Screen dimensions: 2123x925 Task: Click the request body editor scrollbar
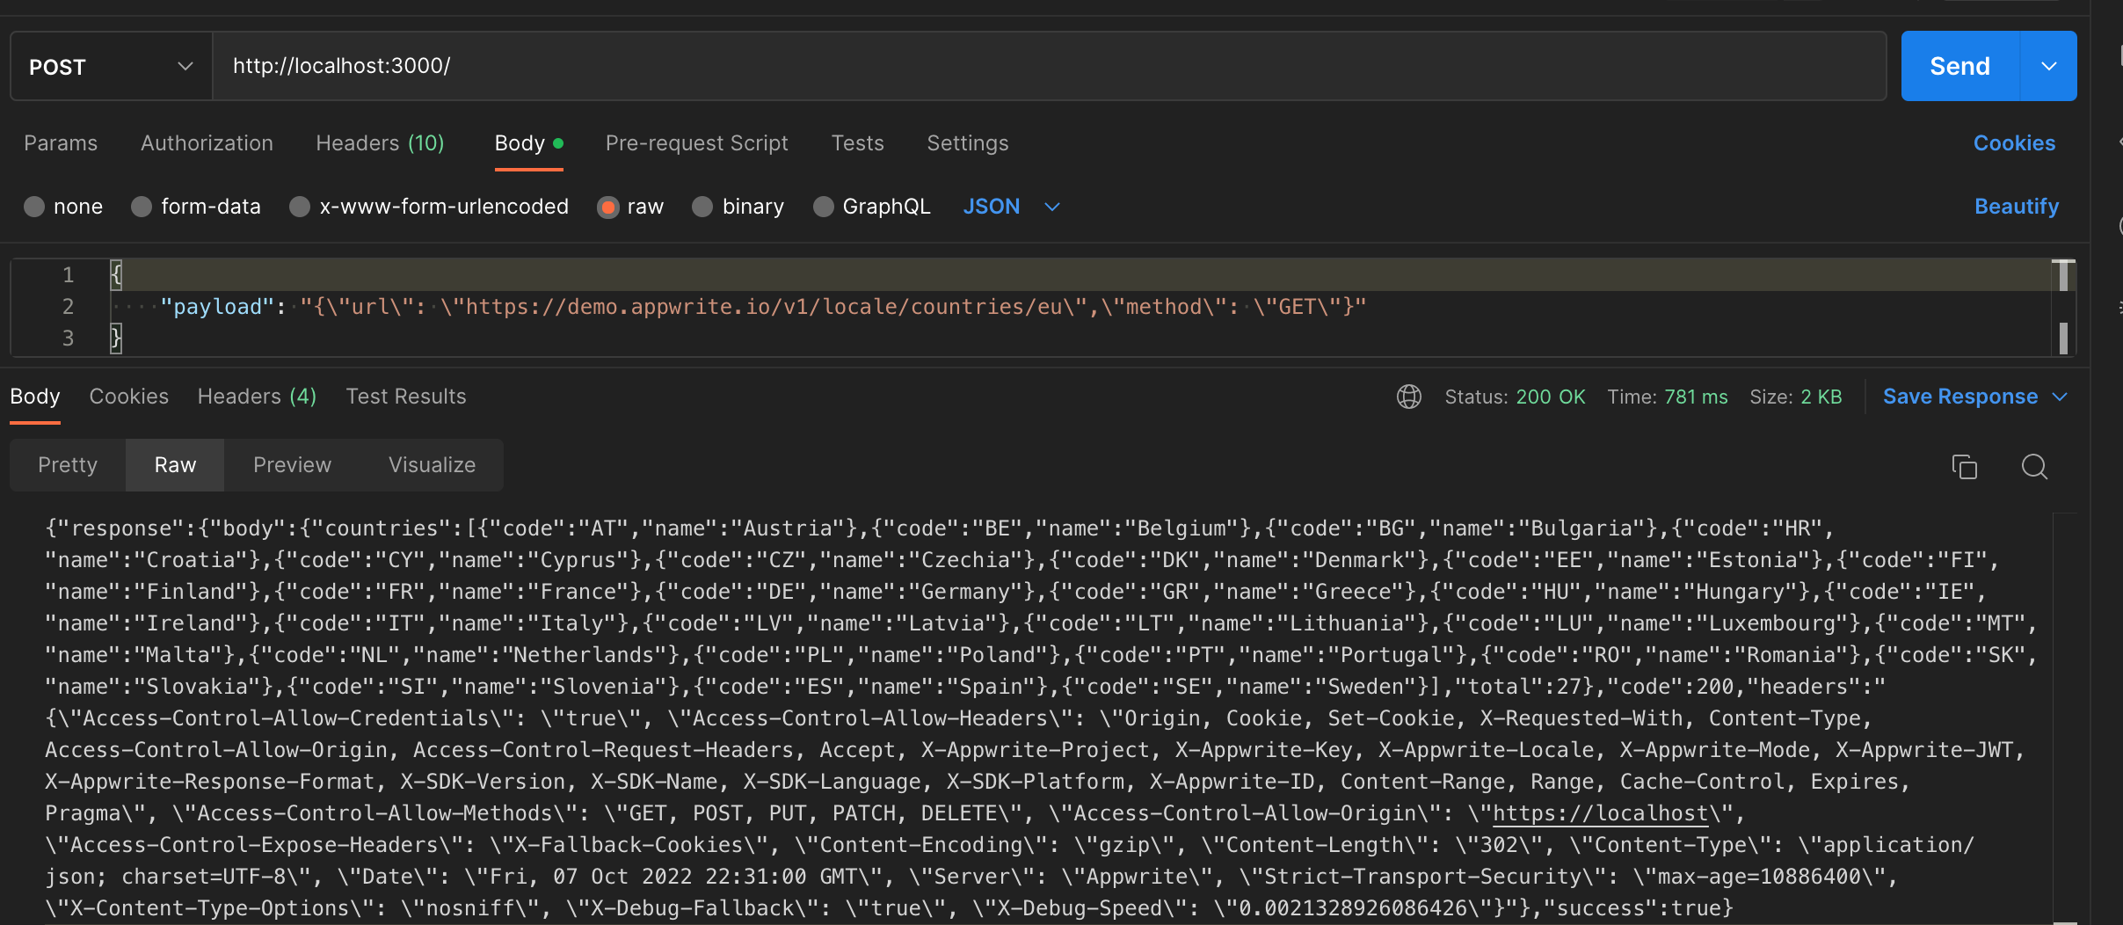(x=2063, y=307)
